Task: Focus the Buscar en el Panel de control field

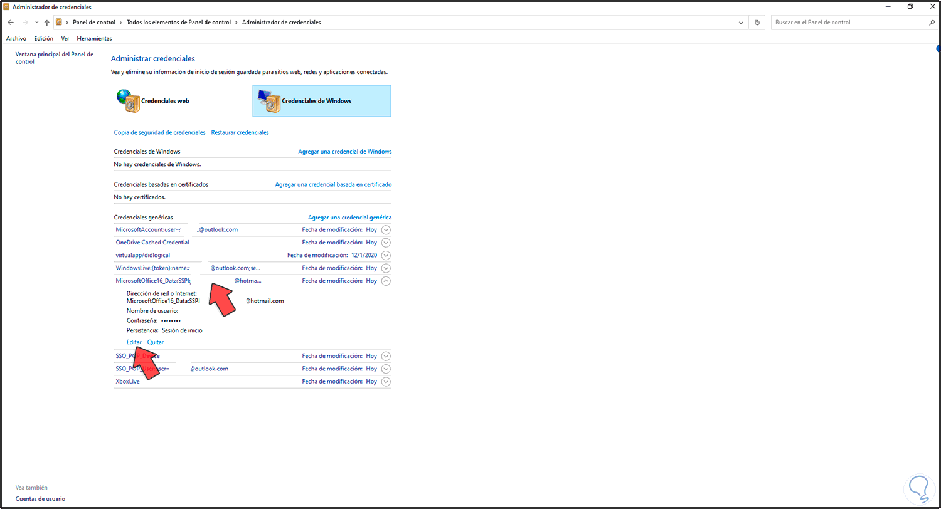Action: coord(849,23)
